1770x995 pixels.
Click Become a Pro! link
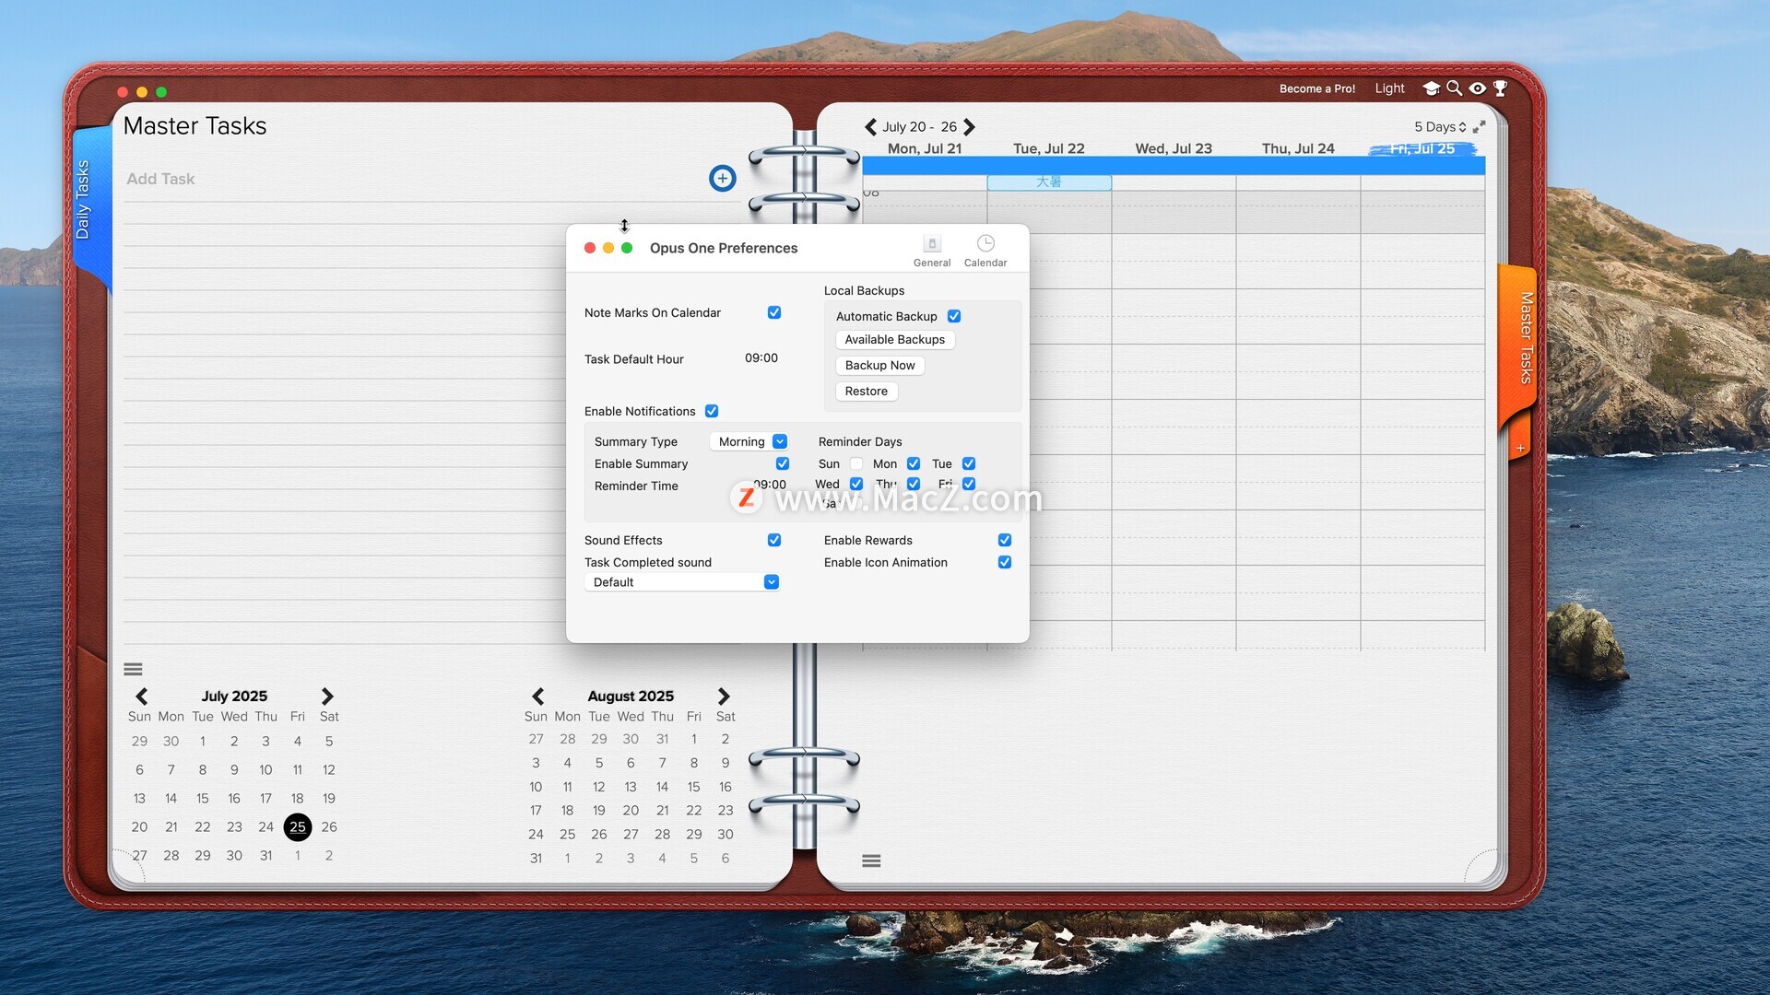point(1317,89)
